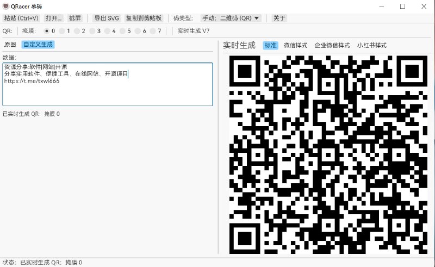Select the 标准 style tab

tap(270, 45)
